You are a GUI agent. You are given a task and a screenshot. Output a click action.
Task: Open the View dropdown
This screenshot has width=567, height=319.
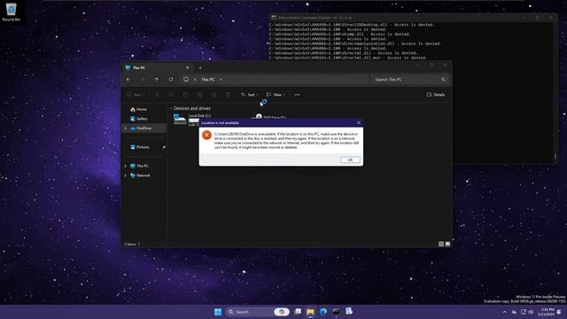[276, 95]
